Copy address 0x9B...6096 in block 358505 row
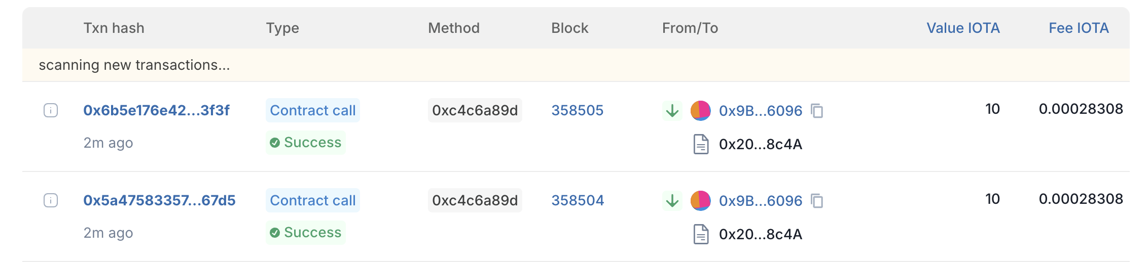Viewport: 1148px width, 262px height. tap(817, 111)
